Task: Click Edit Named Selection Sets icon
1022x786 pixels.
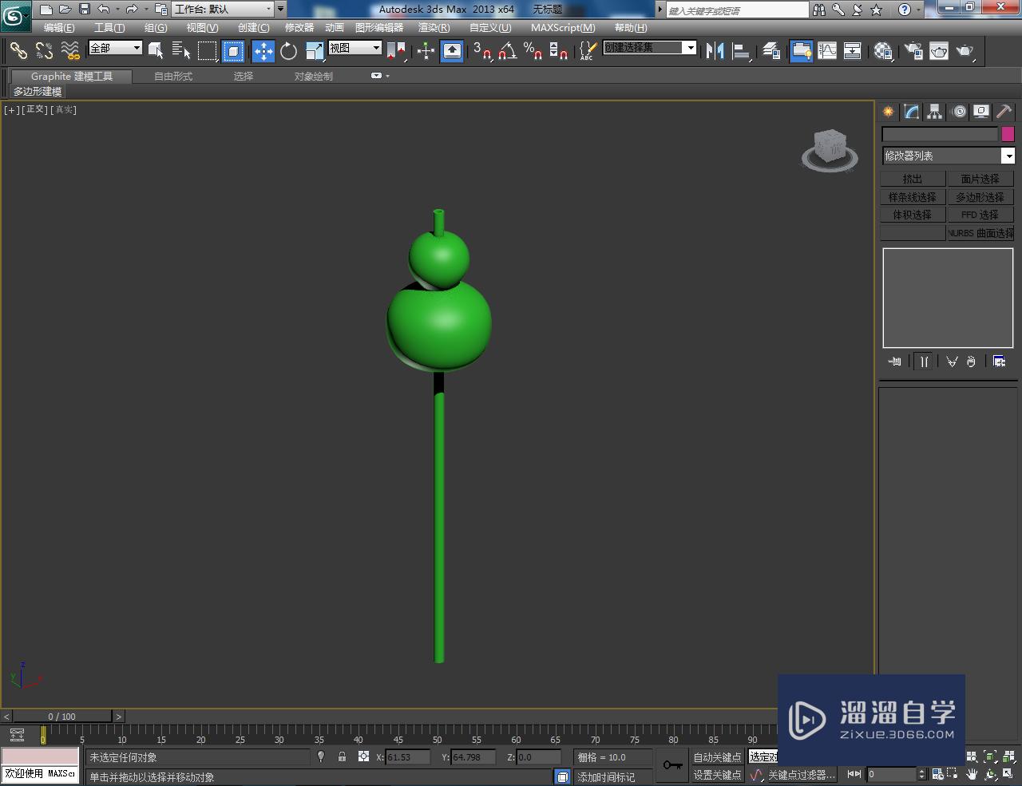Action: coord(587,51)
